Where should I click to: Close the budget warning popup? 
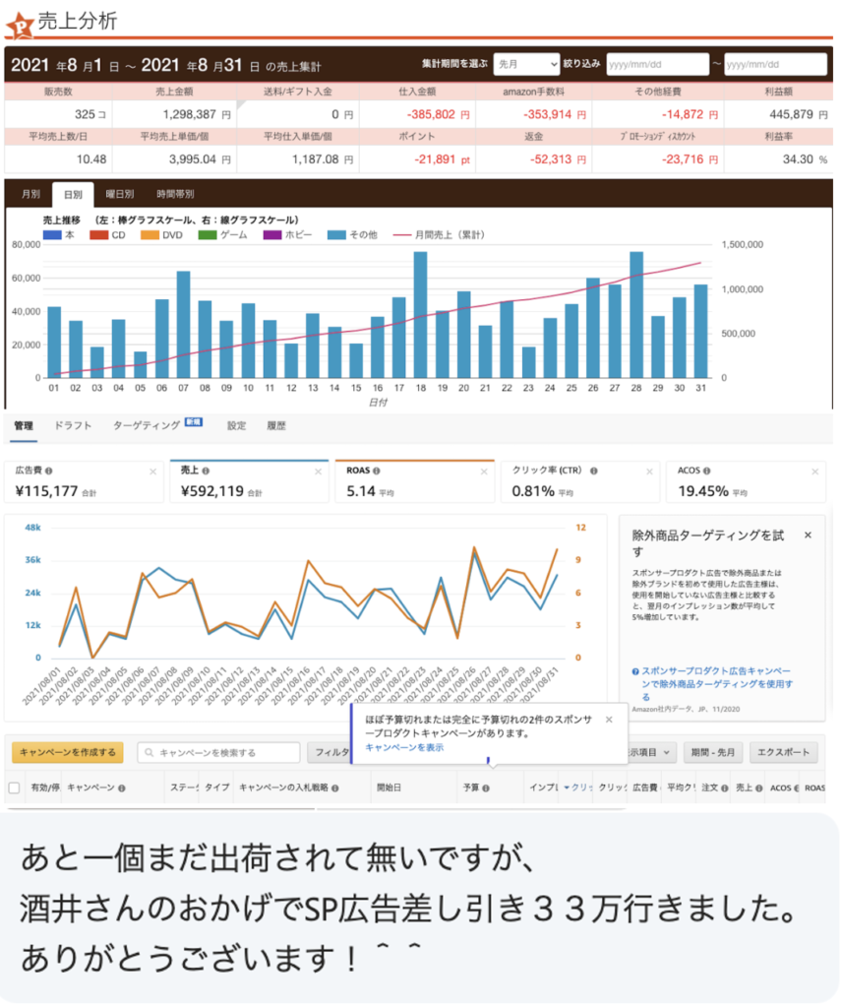click(608, 720)
